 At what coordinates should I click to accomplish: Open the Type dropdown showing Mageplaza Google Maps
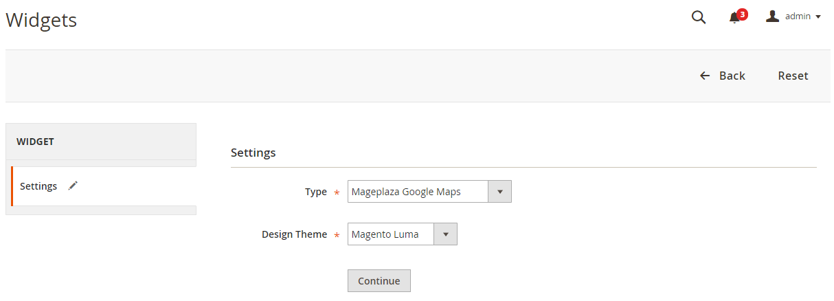418,192
